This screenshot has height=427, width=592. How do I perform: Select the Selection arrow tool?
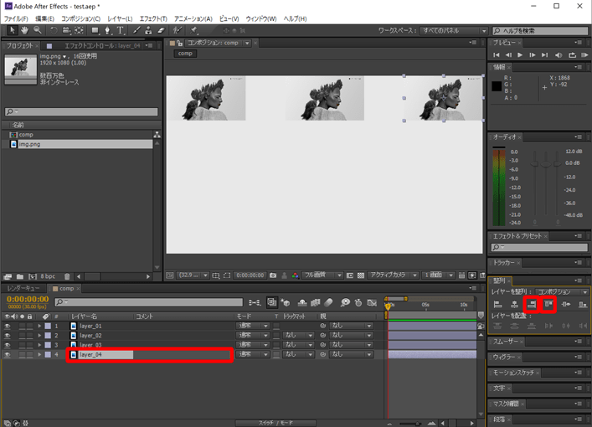tap(12, 30)
